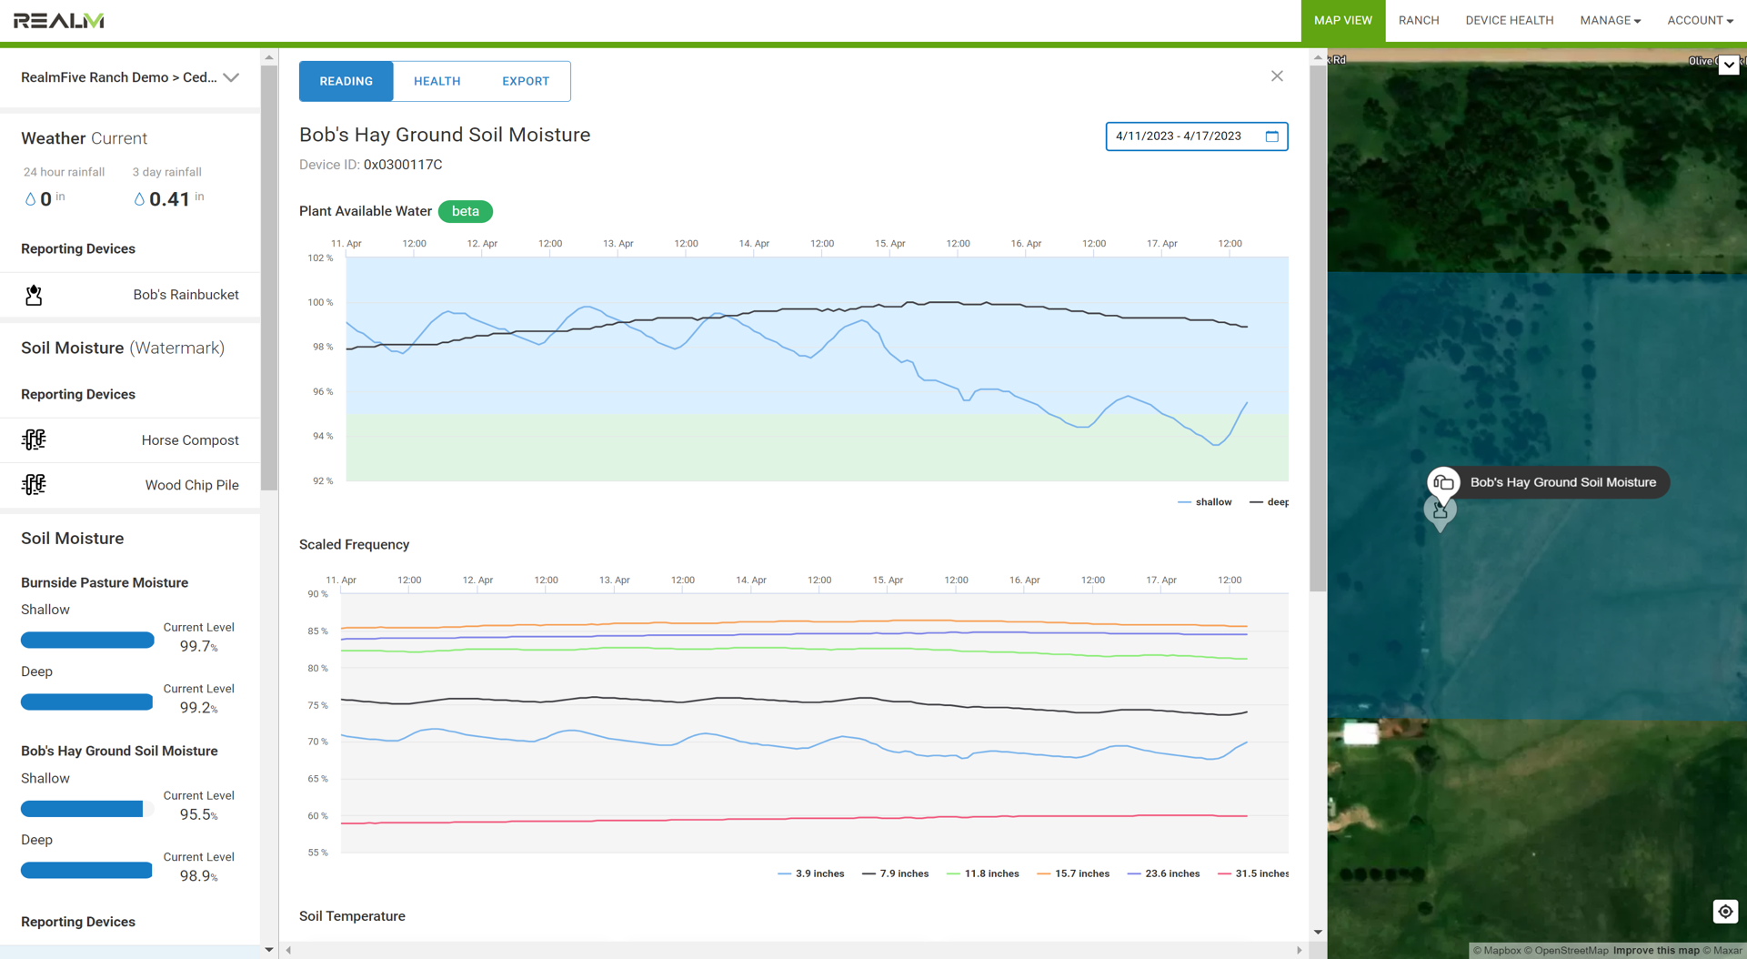Click the Improve this map link
Image resolution: width=1747 pixels, height=959 pixels.
(x=1655, y=951)
